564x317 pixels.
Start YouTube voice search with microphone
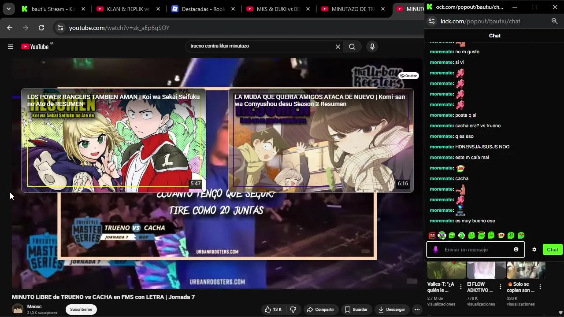[x=372, y=47]
